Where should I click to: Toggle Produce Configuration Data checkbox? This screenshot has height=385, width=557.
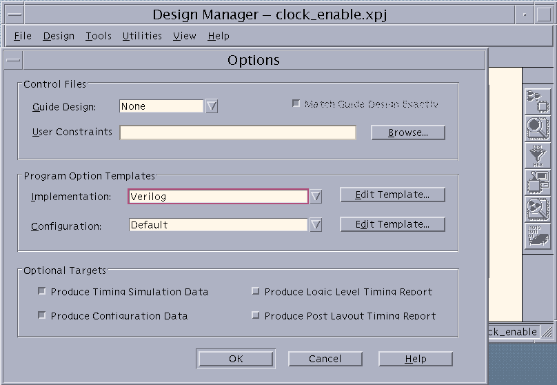pyautogui.click(x=42, y=315)
